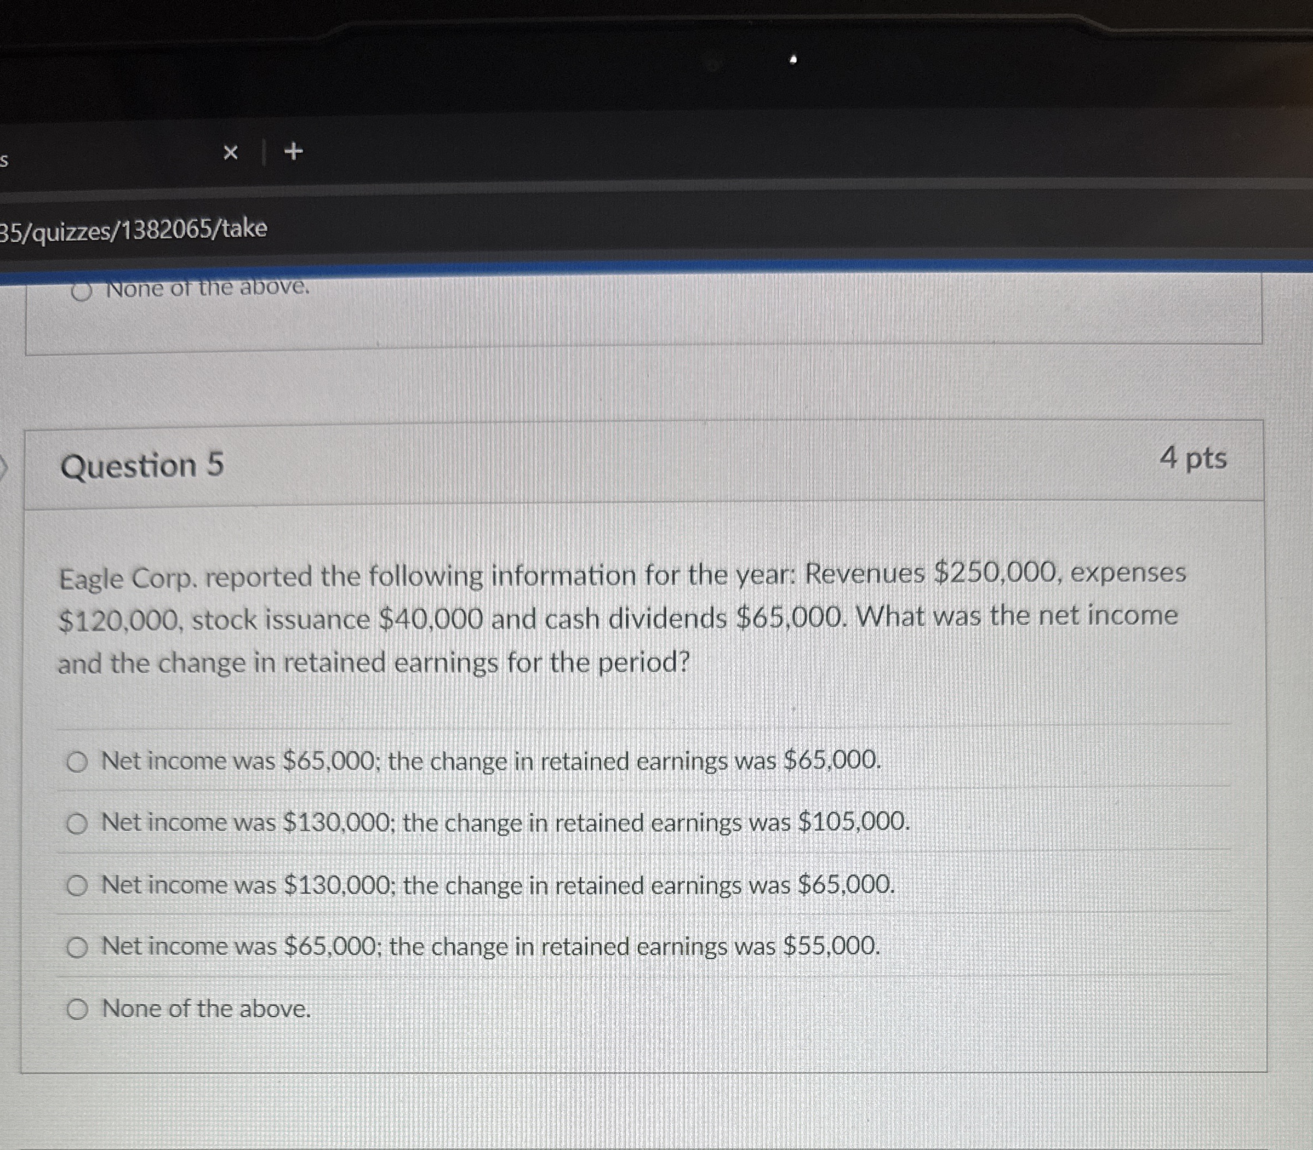This screenshot has height=1150, width=1313.
Task: Click the flag marker beside Question 5
Action: pos(4,468)
